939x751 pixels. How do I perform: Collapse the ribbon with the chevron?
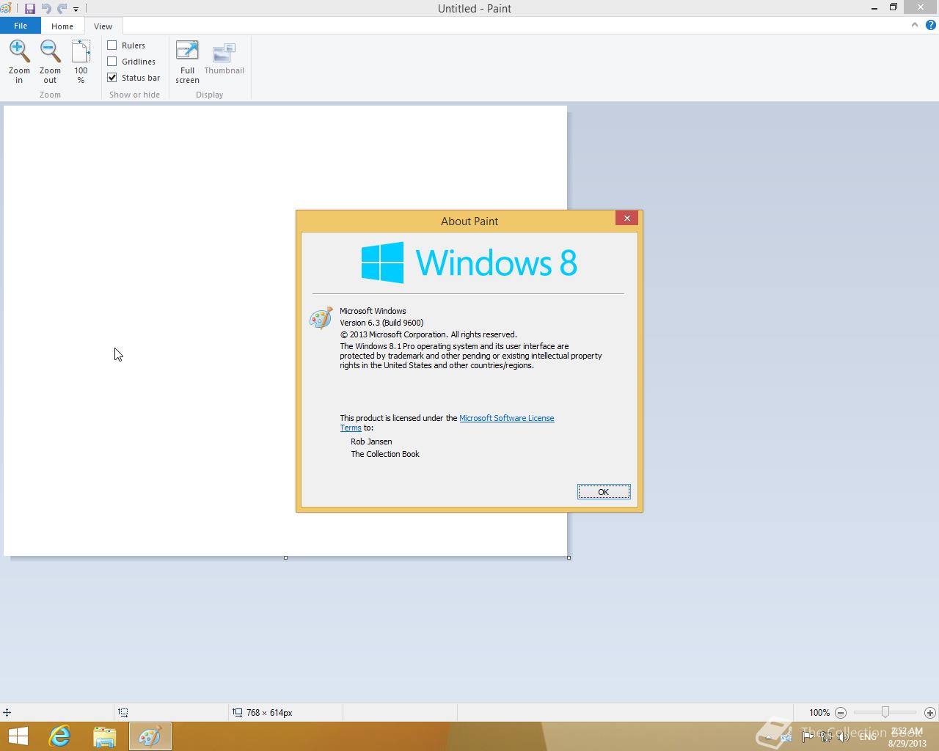coord(915,25)
